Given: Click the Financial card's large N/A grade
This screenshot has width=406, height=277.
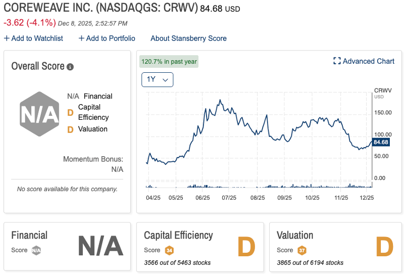Looking at the screenshot, I should (x=100, y=246).
